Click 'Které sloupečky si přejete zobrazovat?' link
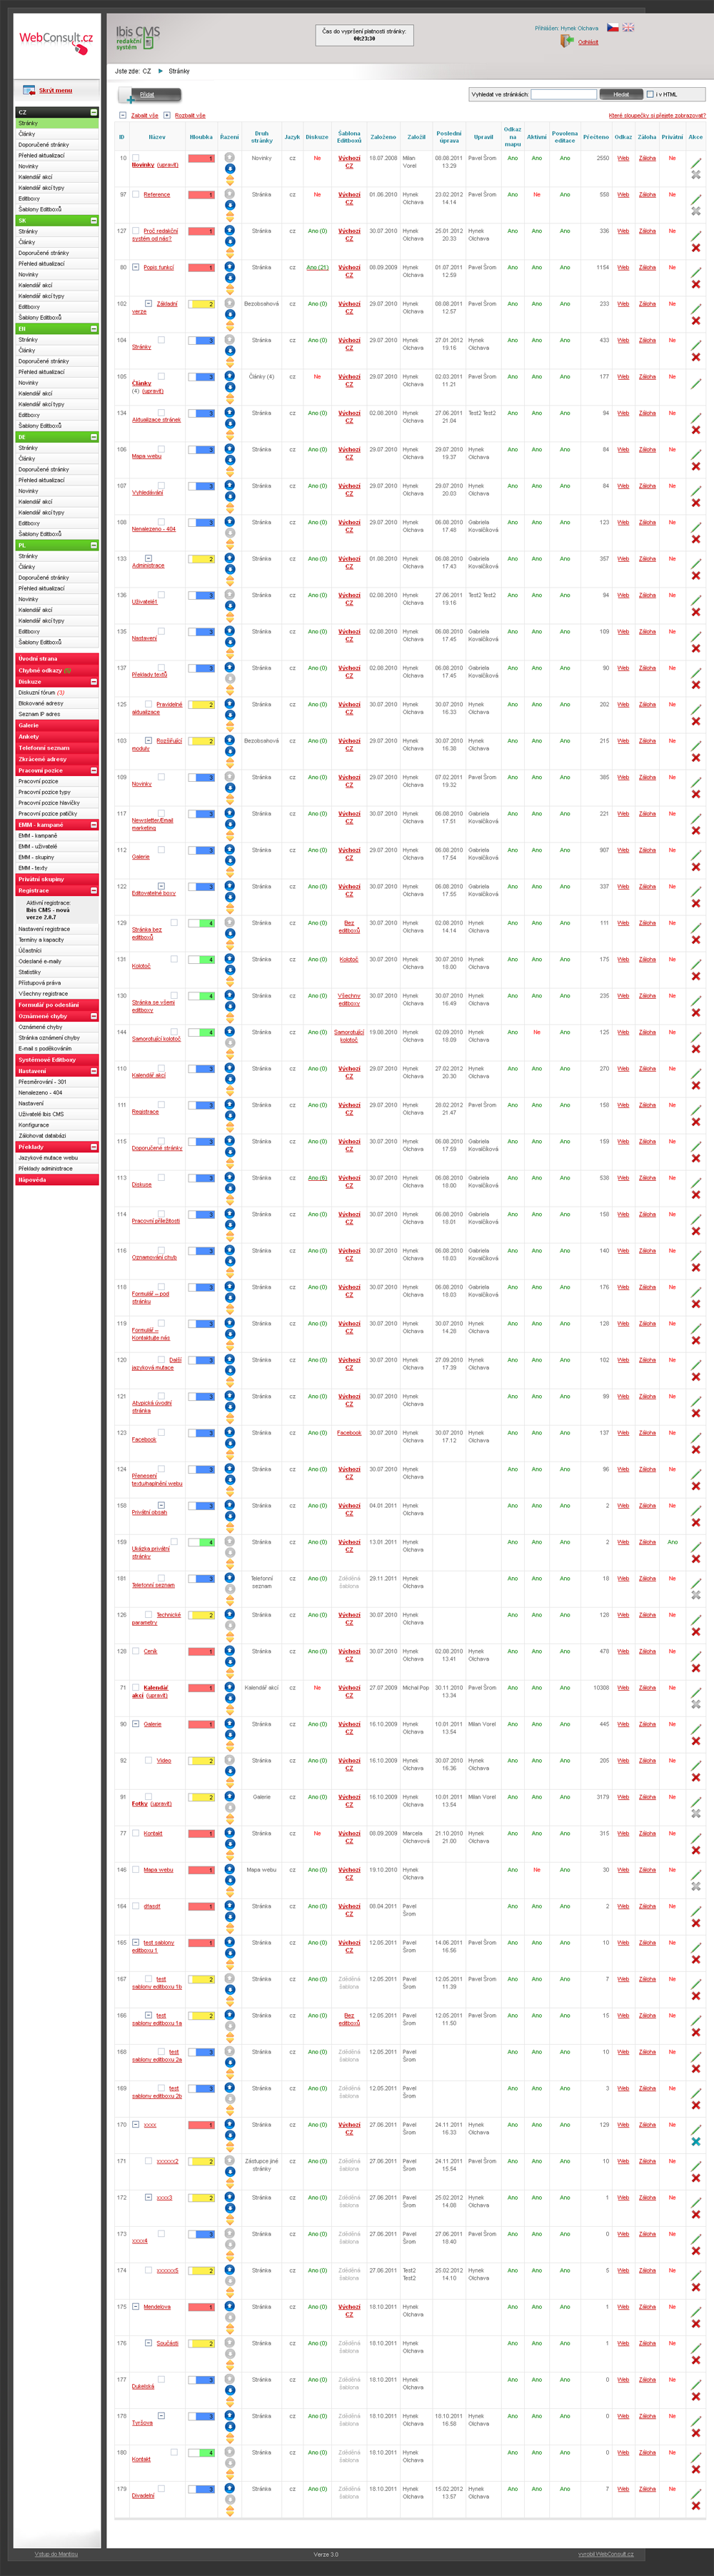 656,115
